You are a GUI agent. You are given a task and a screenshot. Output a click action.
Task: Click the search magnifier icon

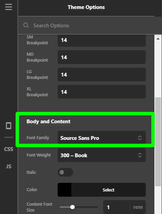point(26,25)
